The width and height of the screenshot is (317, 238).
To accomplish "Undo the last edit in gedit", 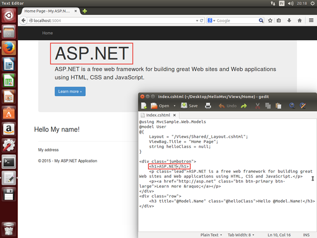I will (228, 106).
